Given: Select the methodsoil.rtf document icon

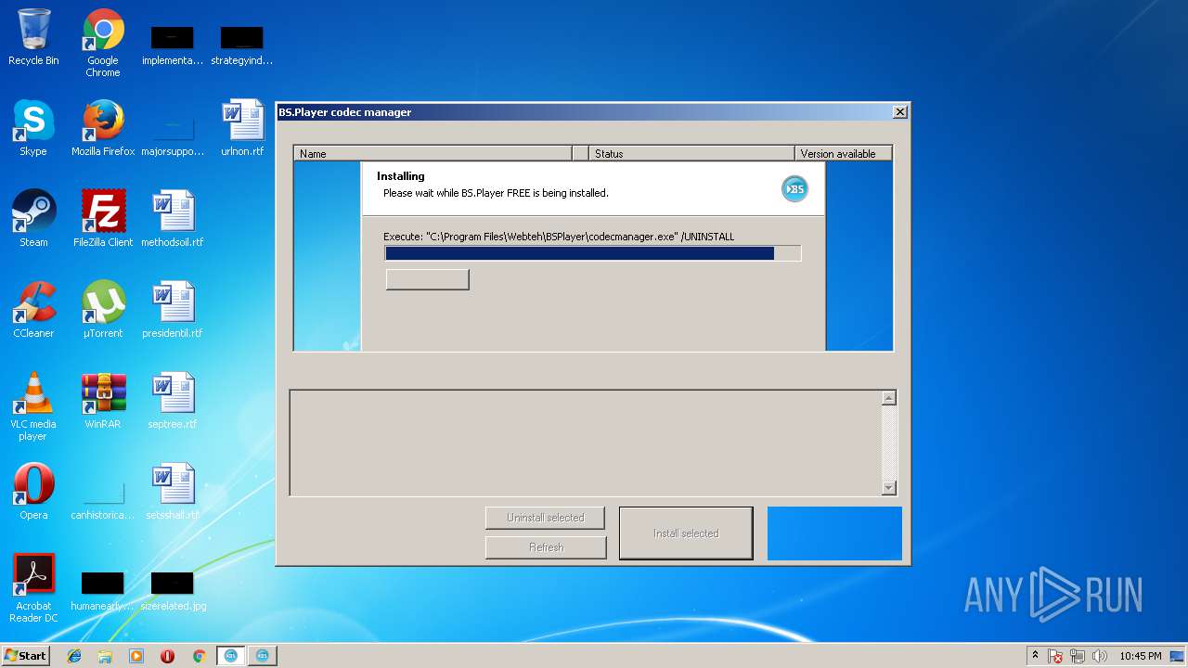Looking at the screenshot, I should 173,219.
